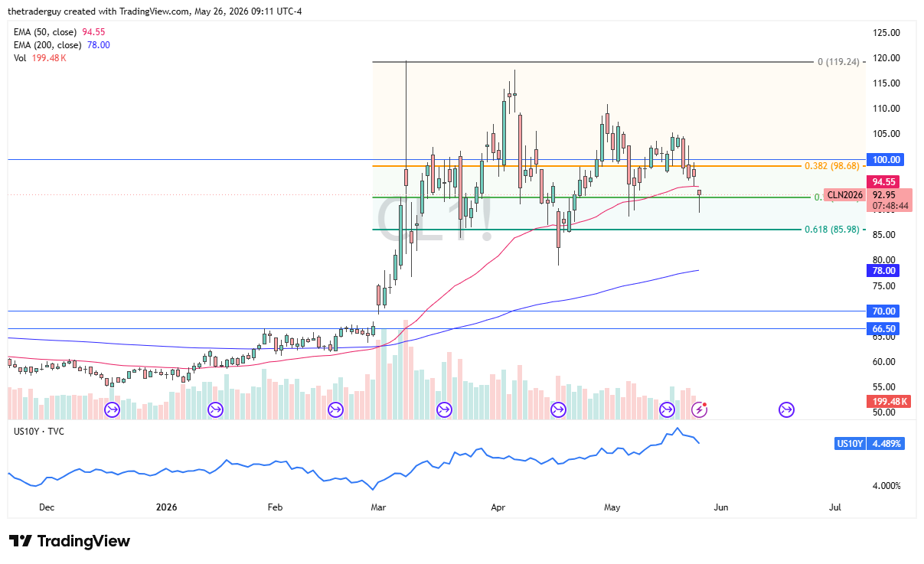Click the bold 2026 on the time axis
Image resolution: width=924 pixels, height=564 pixels.
pyautogui.click(x=166, y=507)
